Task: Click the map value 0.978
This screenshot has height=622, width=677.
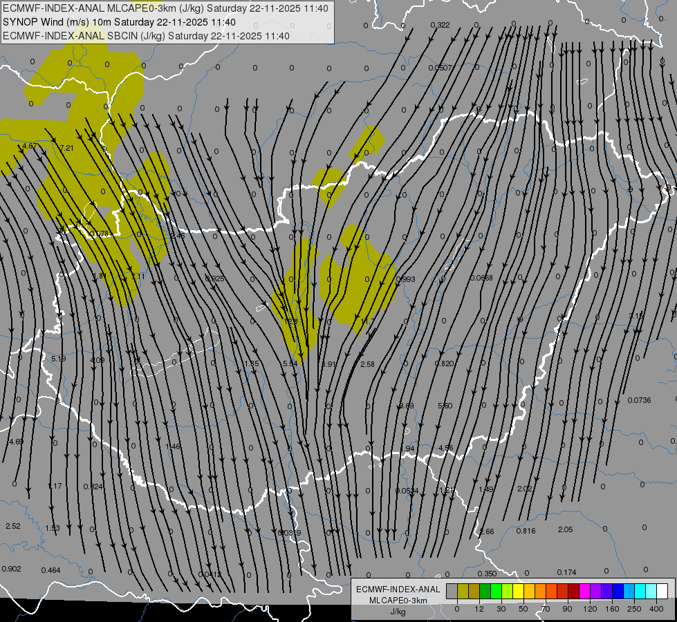Action: tap(98, 234)
